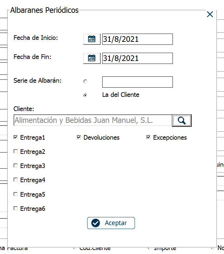Tick the Entrega3 checkbox
Image resolution: width=224 pixels, height=254 pixels.
point(16,165)
